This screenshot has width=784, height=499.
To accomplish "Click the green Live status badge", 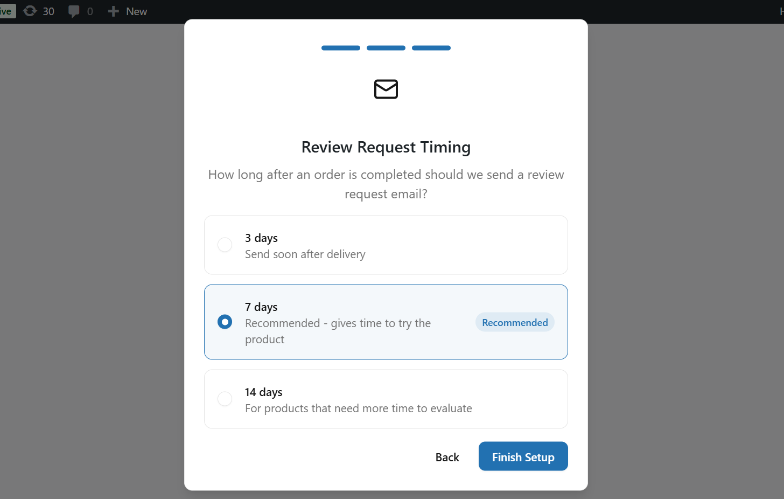I will 8,11.
